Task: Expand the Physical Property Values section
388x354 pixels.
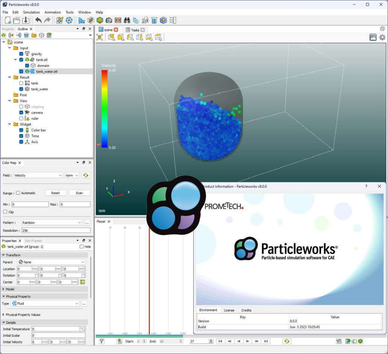Action: (x=4, y=315)
